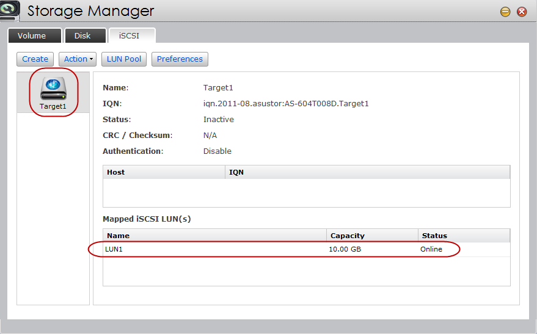Image resolution: width=537 pixels, height=334 pixels.
Task: Click the Target1 name value in details
Action: coord(218,87)
